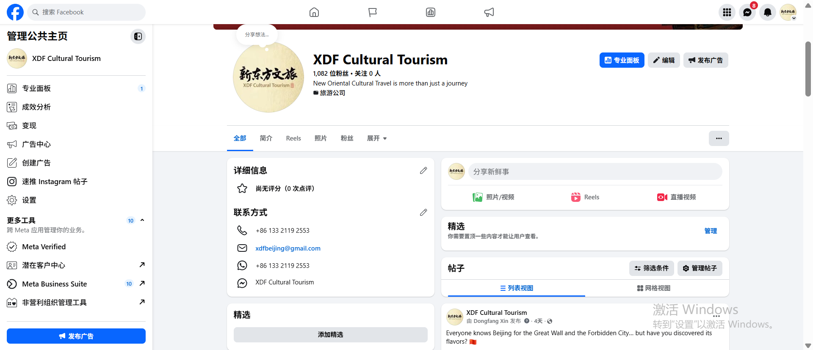The width and height of the screenshot is (813, 350).
Task: Click 管理 in the 精选 card
Action: [x=711, y=231]
